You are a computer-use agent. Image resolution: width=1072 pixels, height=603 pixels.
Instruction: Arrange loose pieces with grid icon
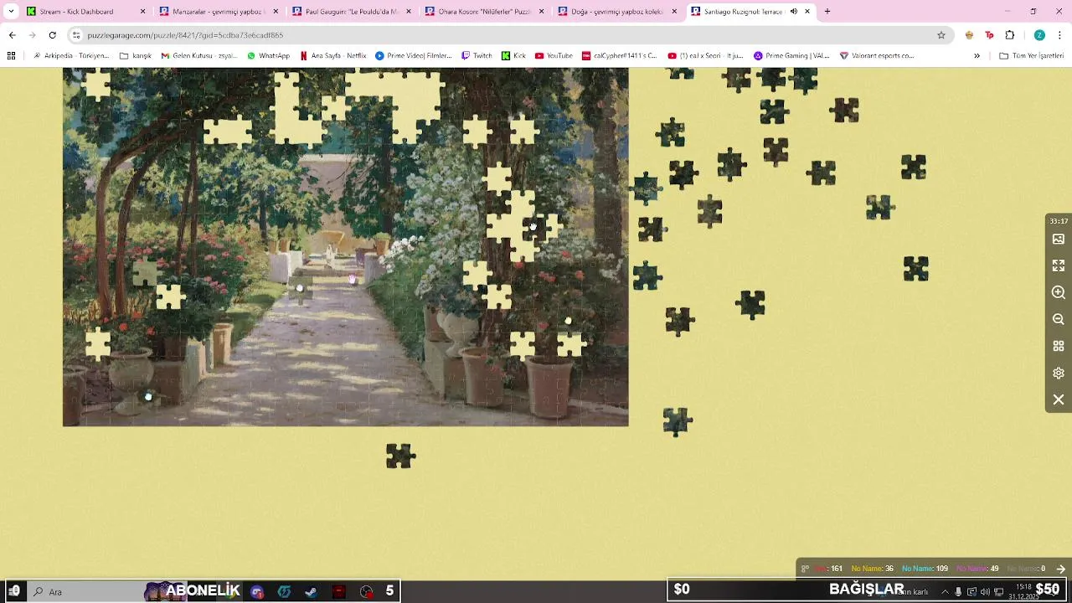pyautogui.click(x=1059, y=346)
